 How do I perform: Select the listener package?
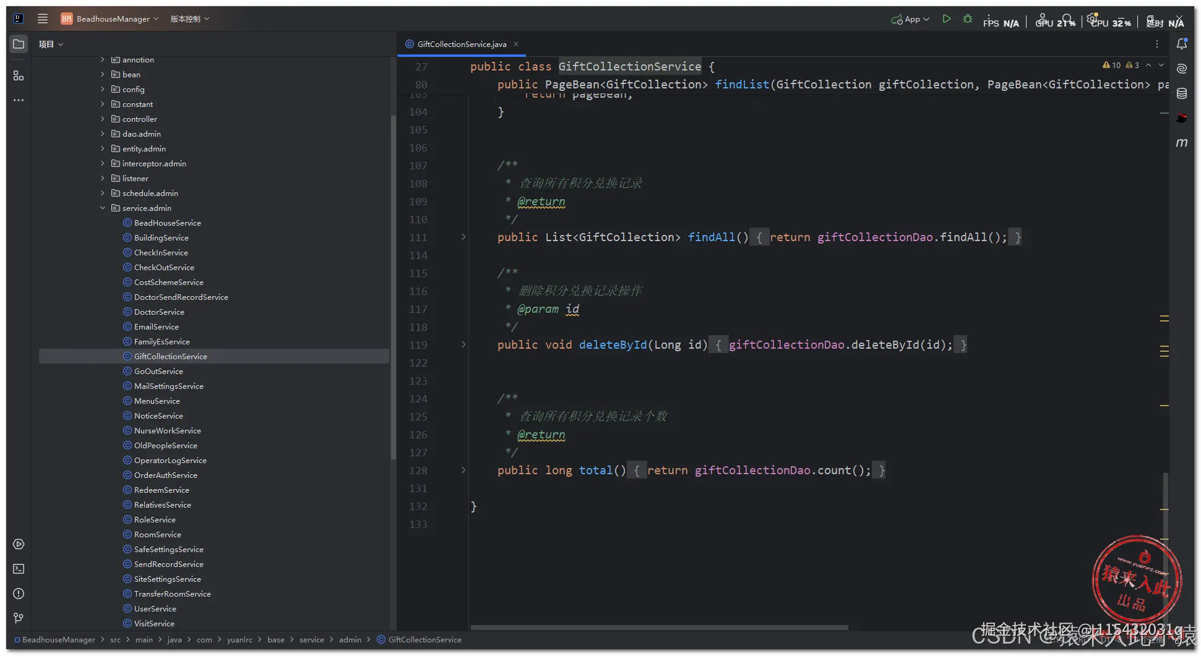pos(135,178)
